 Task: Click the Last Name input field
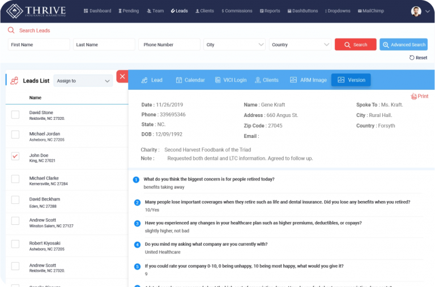coord(104,45)
